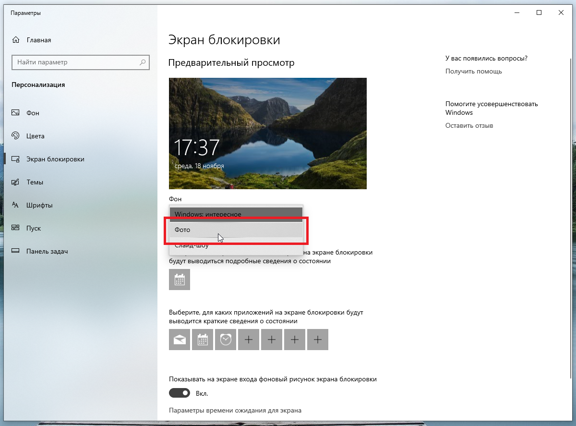Click the Панель задач taskbar icon
Viewport: 576px width, 426px height.
pyautogui.click(x=16, y=251)
